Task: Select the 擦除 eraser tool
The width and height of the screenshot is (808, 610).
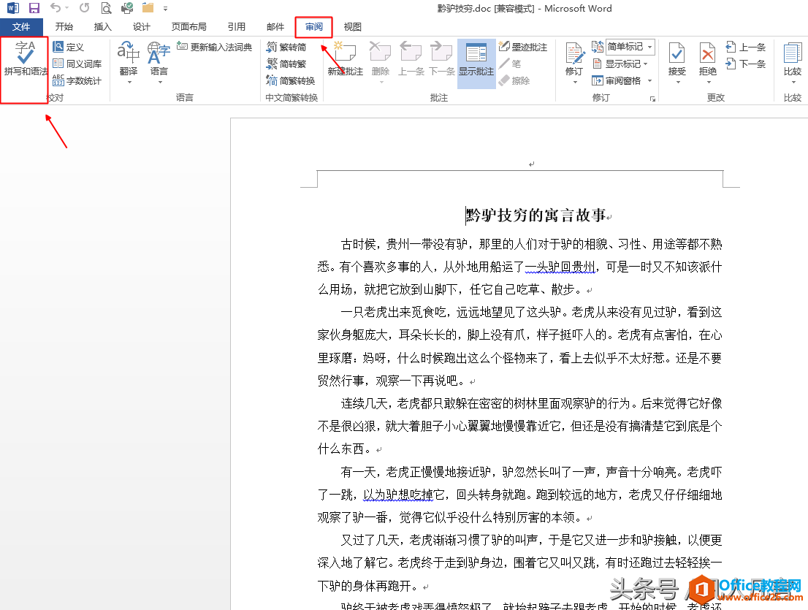Action: click(x=514, y=81)
